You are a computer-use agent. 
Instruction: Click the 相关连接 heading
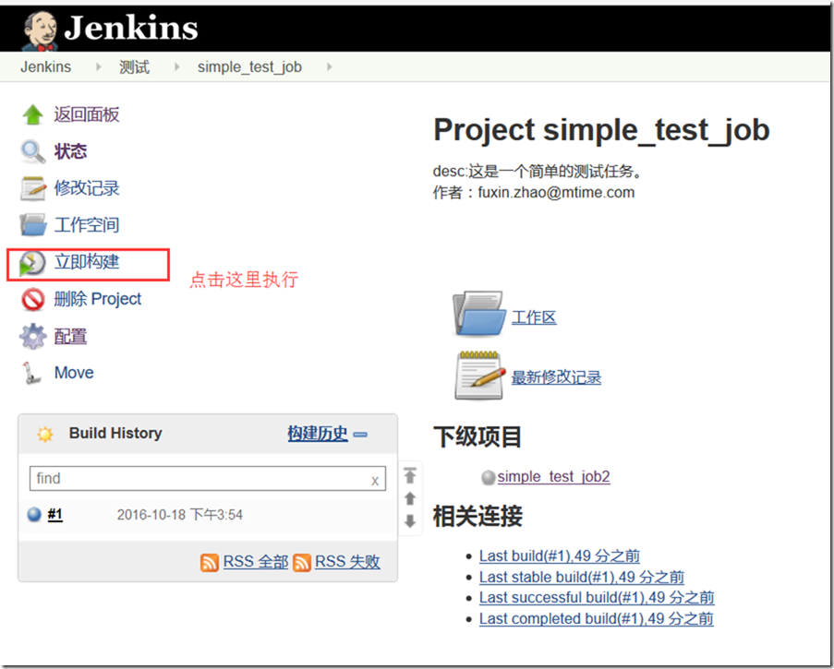click(477, 516)
